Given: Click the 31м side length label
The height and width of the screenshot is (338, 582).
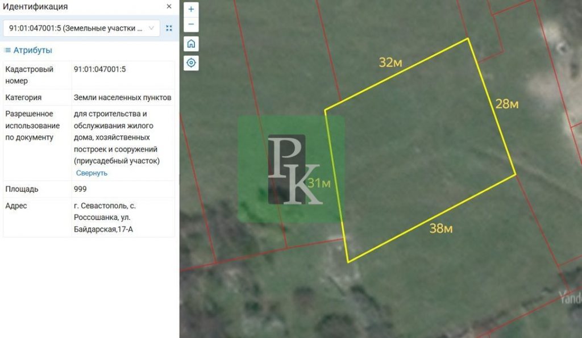Looking at the screenshot, I should click(318, 183).
